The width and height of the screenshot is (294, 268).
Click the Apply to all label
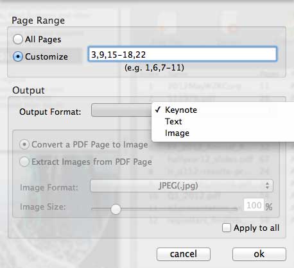tap(256, 228)
